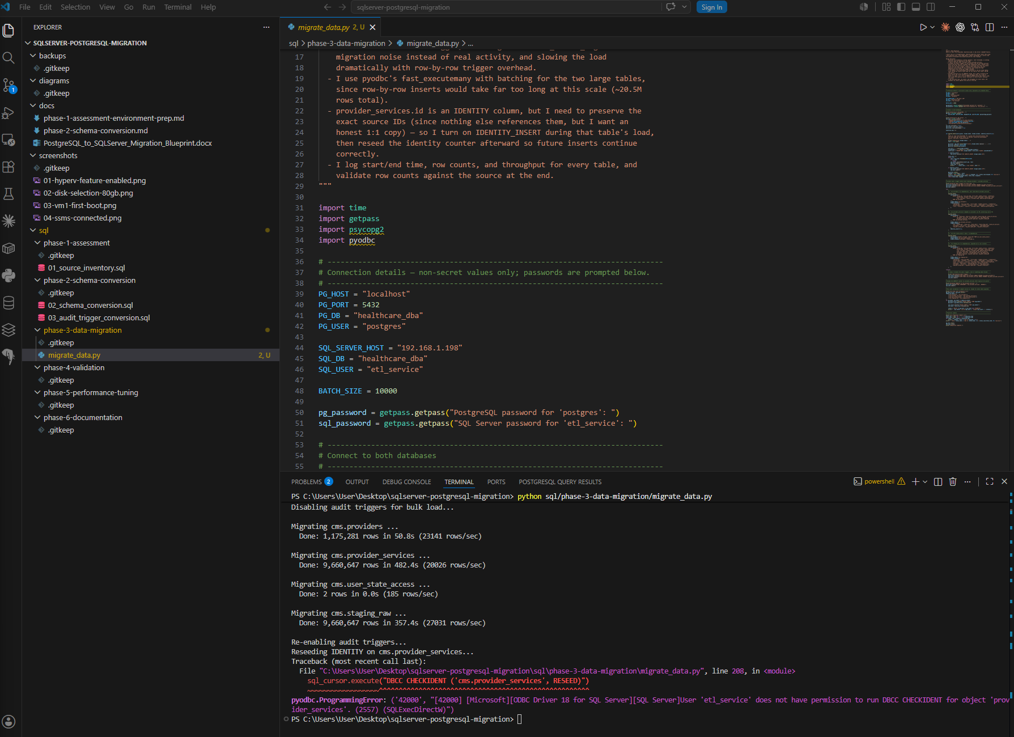Open the Selection menu
The width and height of the screenshot is (1014, 737).
[x=75, y=7]
